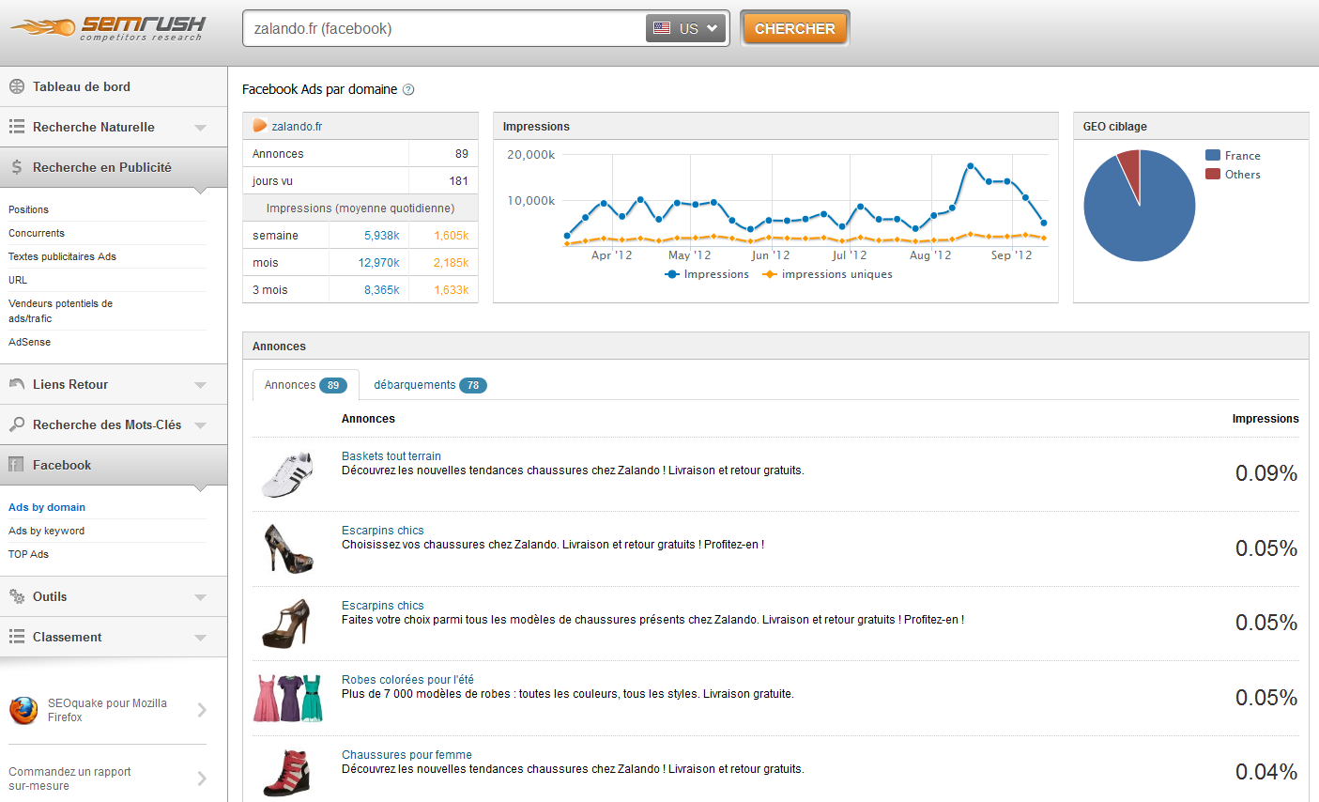Click the zalando.fr domain link
Image resolution: width=1319 pixels, height=802 pixels.
297,126
